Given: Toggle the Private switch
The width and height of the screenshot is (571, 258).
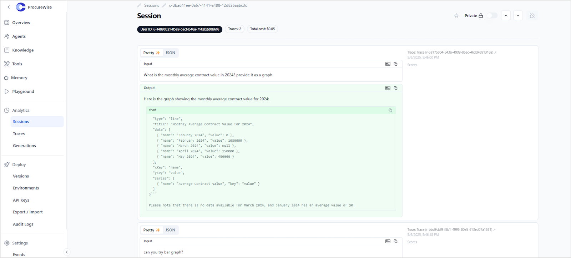Looking at the screenshot, I should click(x=492, y=16).
